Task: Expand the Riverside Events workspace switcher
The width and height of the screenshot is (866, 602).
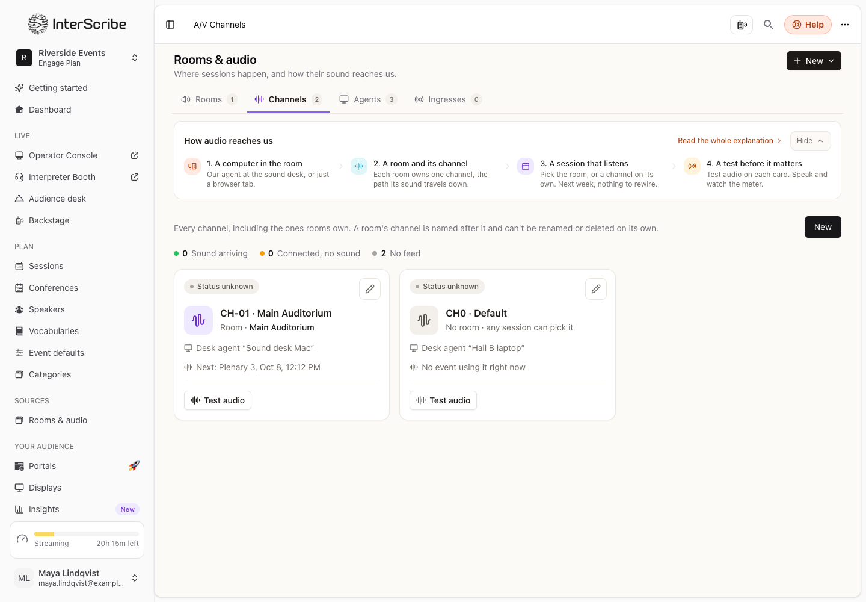Action: point(77,58)
